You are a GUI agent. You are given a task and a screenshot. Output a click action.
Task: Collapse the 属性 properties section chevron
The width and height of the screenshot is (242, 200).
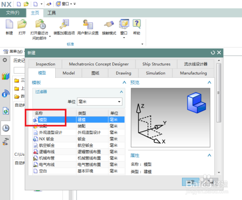pos(209,155)
